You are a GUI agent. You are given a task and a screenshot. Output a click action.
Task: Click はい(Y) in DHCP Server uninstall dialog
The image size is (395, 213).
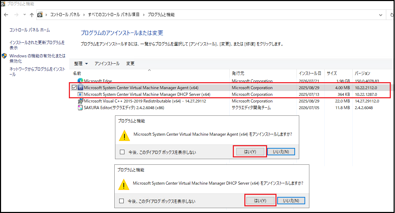tap(260, 200)
